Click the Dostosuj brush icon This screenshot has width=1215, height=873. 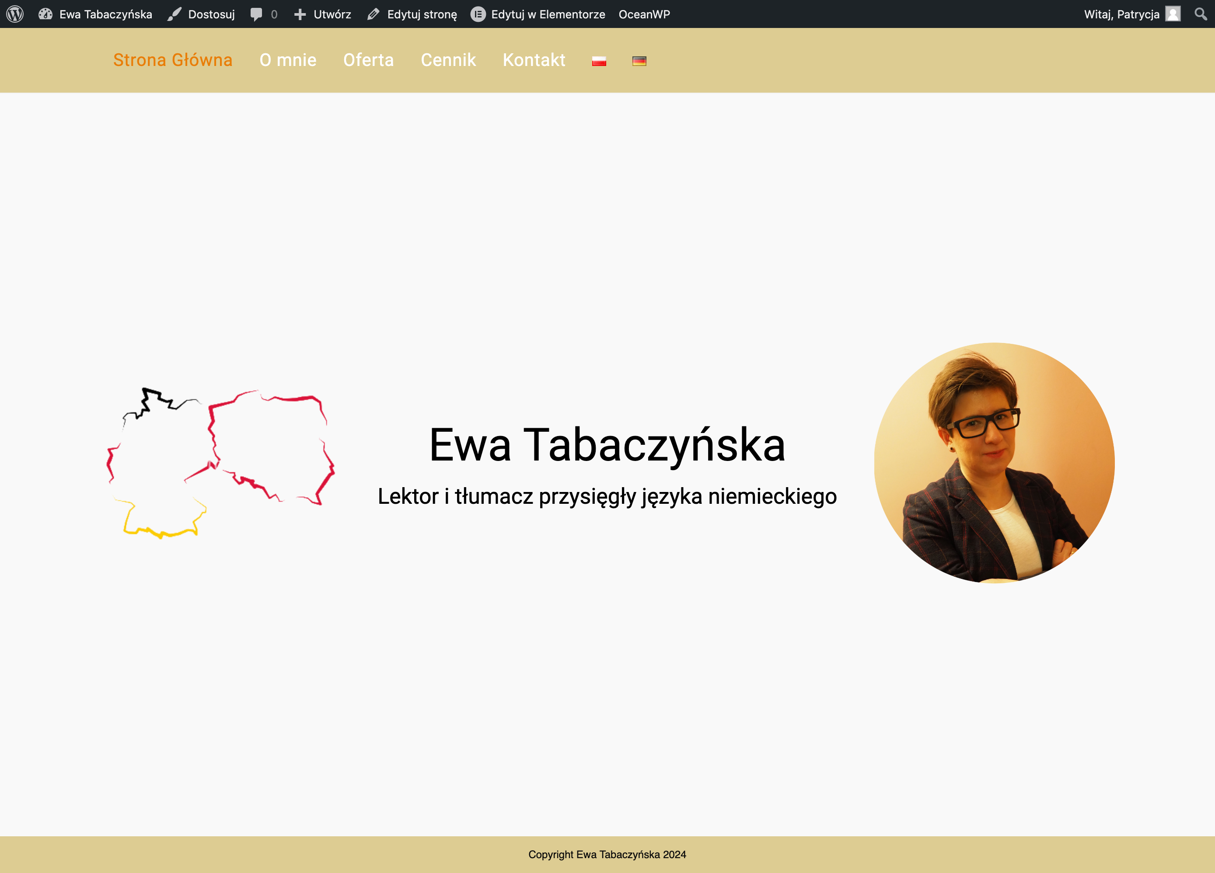click(x=174, y=14)
